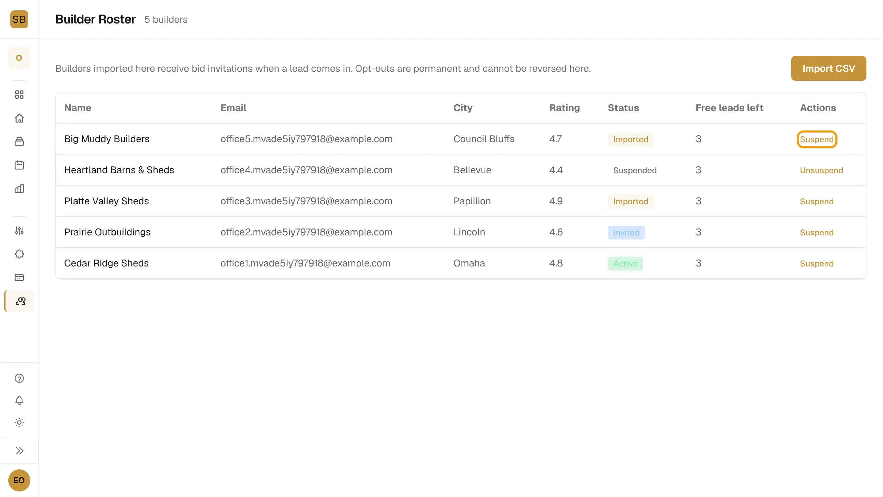Image resolution: width=883 pixels, height=497 pixels.
Task: Click the Suspended status label
Action: coord(635,170)
